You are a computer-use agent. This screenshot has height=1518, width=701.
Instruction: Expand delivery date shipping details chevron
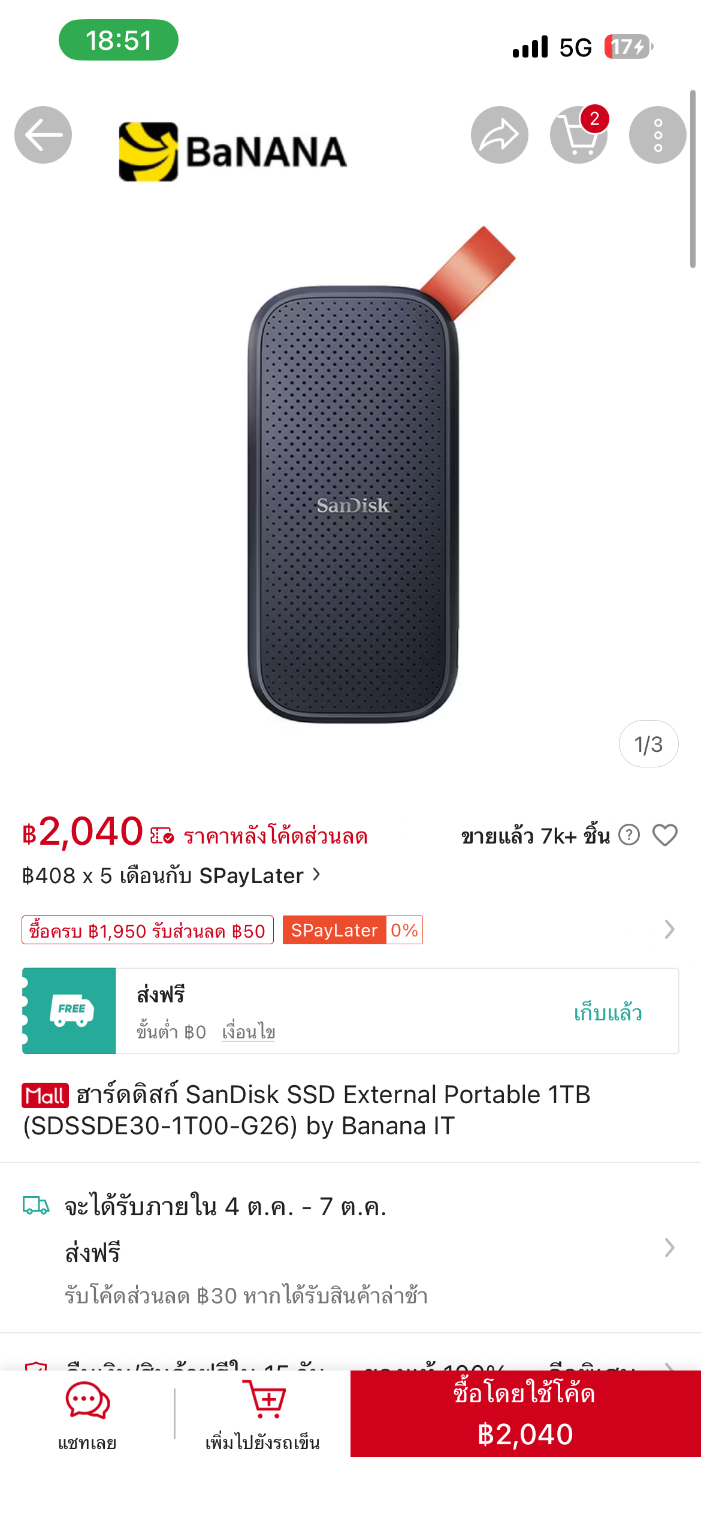[x=669, y=1248]
